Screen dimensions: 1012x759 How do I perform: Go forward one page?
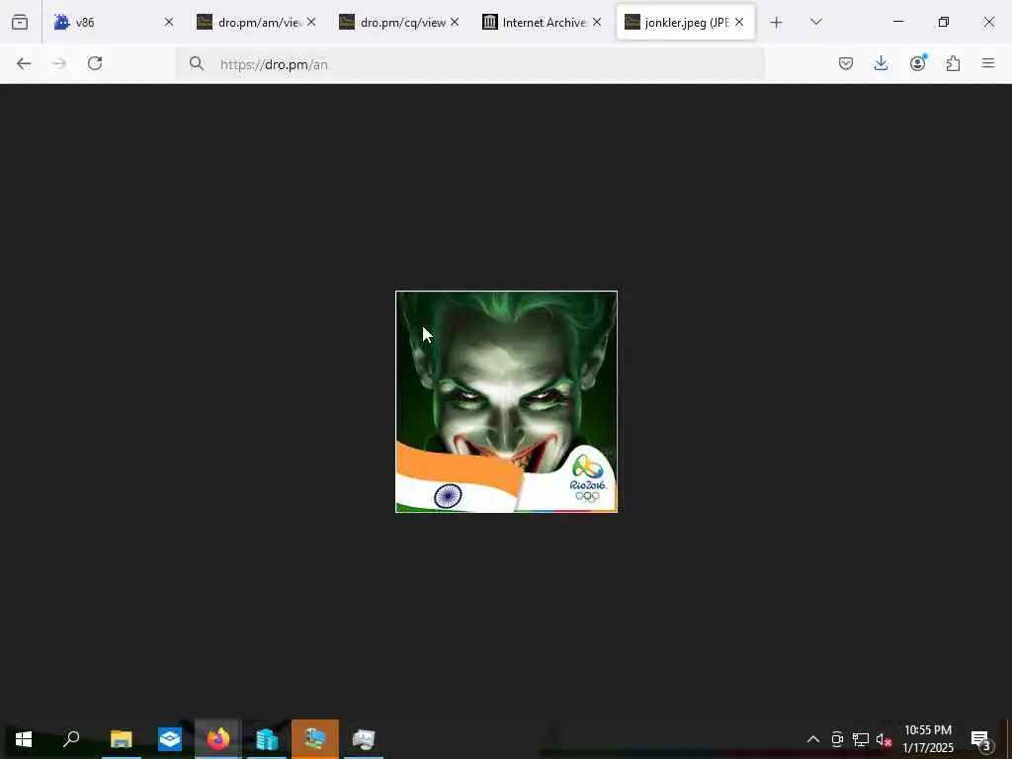click(x=59, y=63)
